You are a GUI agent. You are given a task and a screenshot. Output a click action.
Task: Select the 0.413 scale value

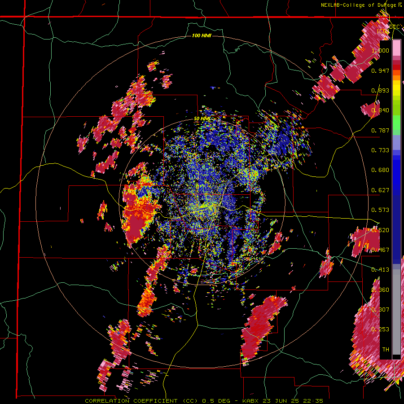point(380,270)
